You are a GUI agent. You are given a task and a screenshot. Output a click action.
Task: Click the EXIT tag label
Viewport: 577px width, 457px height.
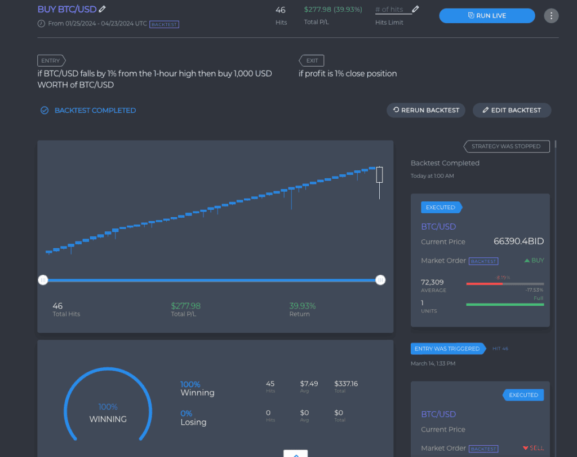point(311,60)
